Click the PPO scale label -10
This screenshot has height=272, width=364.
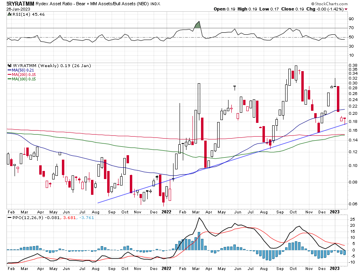pyautogui.click(x=352, y=262)
